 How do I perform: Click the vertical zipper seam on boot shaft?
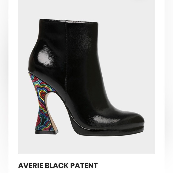point(66,66)
